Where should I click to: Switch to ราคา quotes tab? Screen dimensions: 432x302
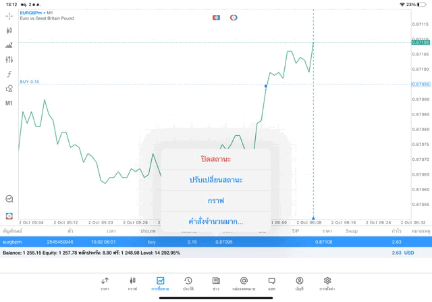105,283
